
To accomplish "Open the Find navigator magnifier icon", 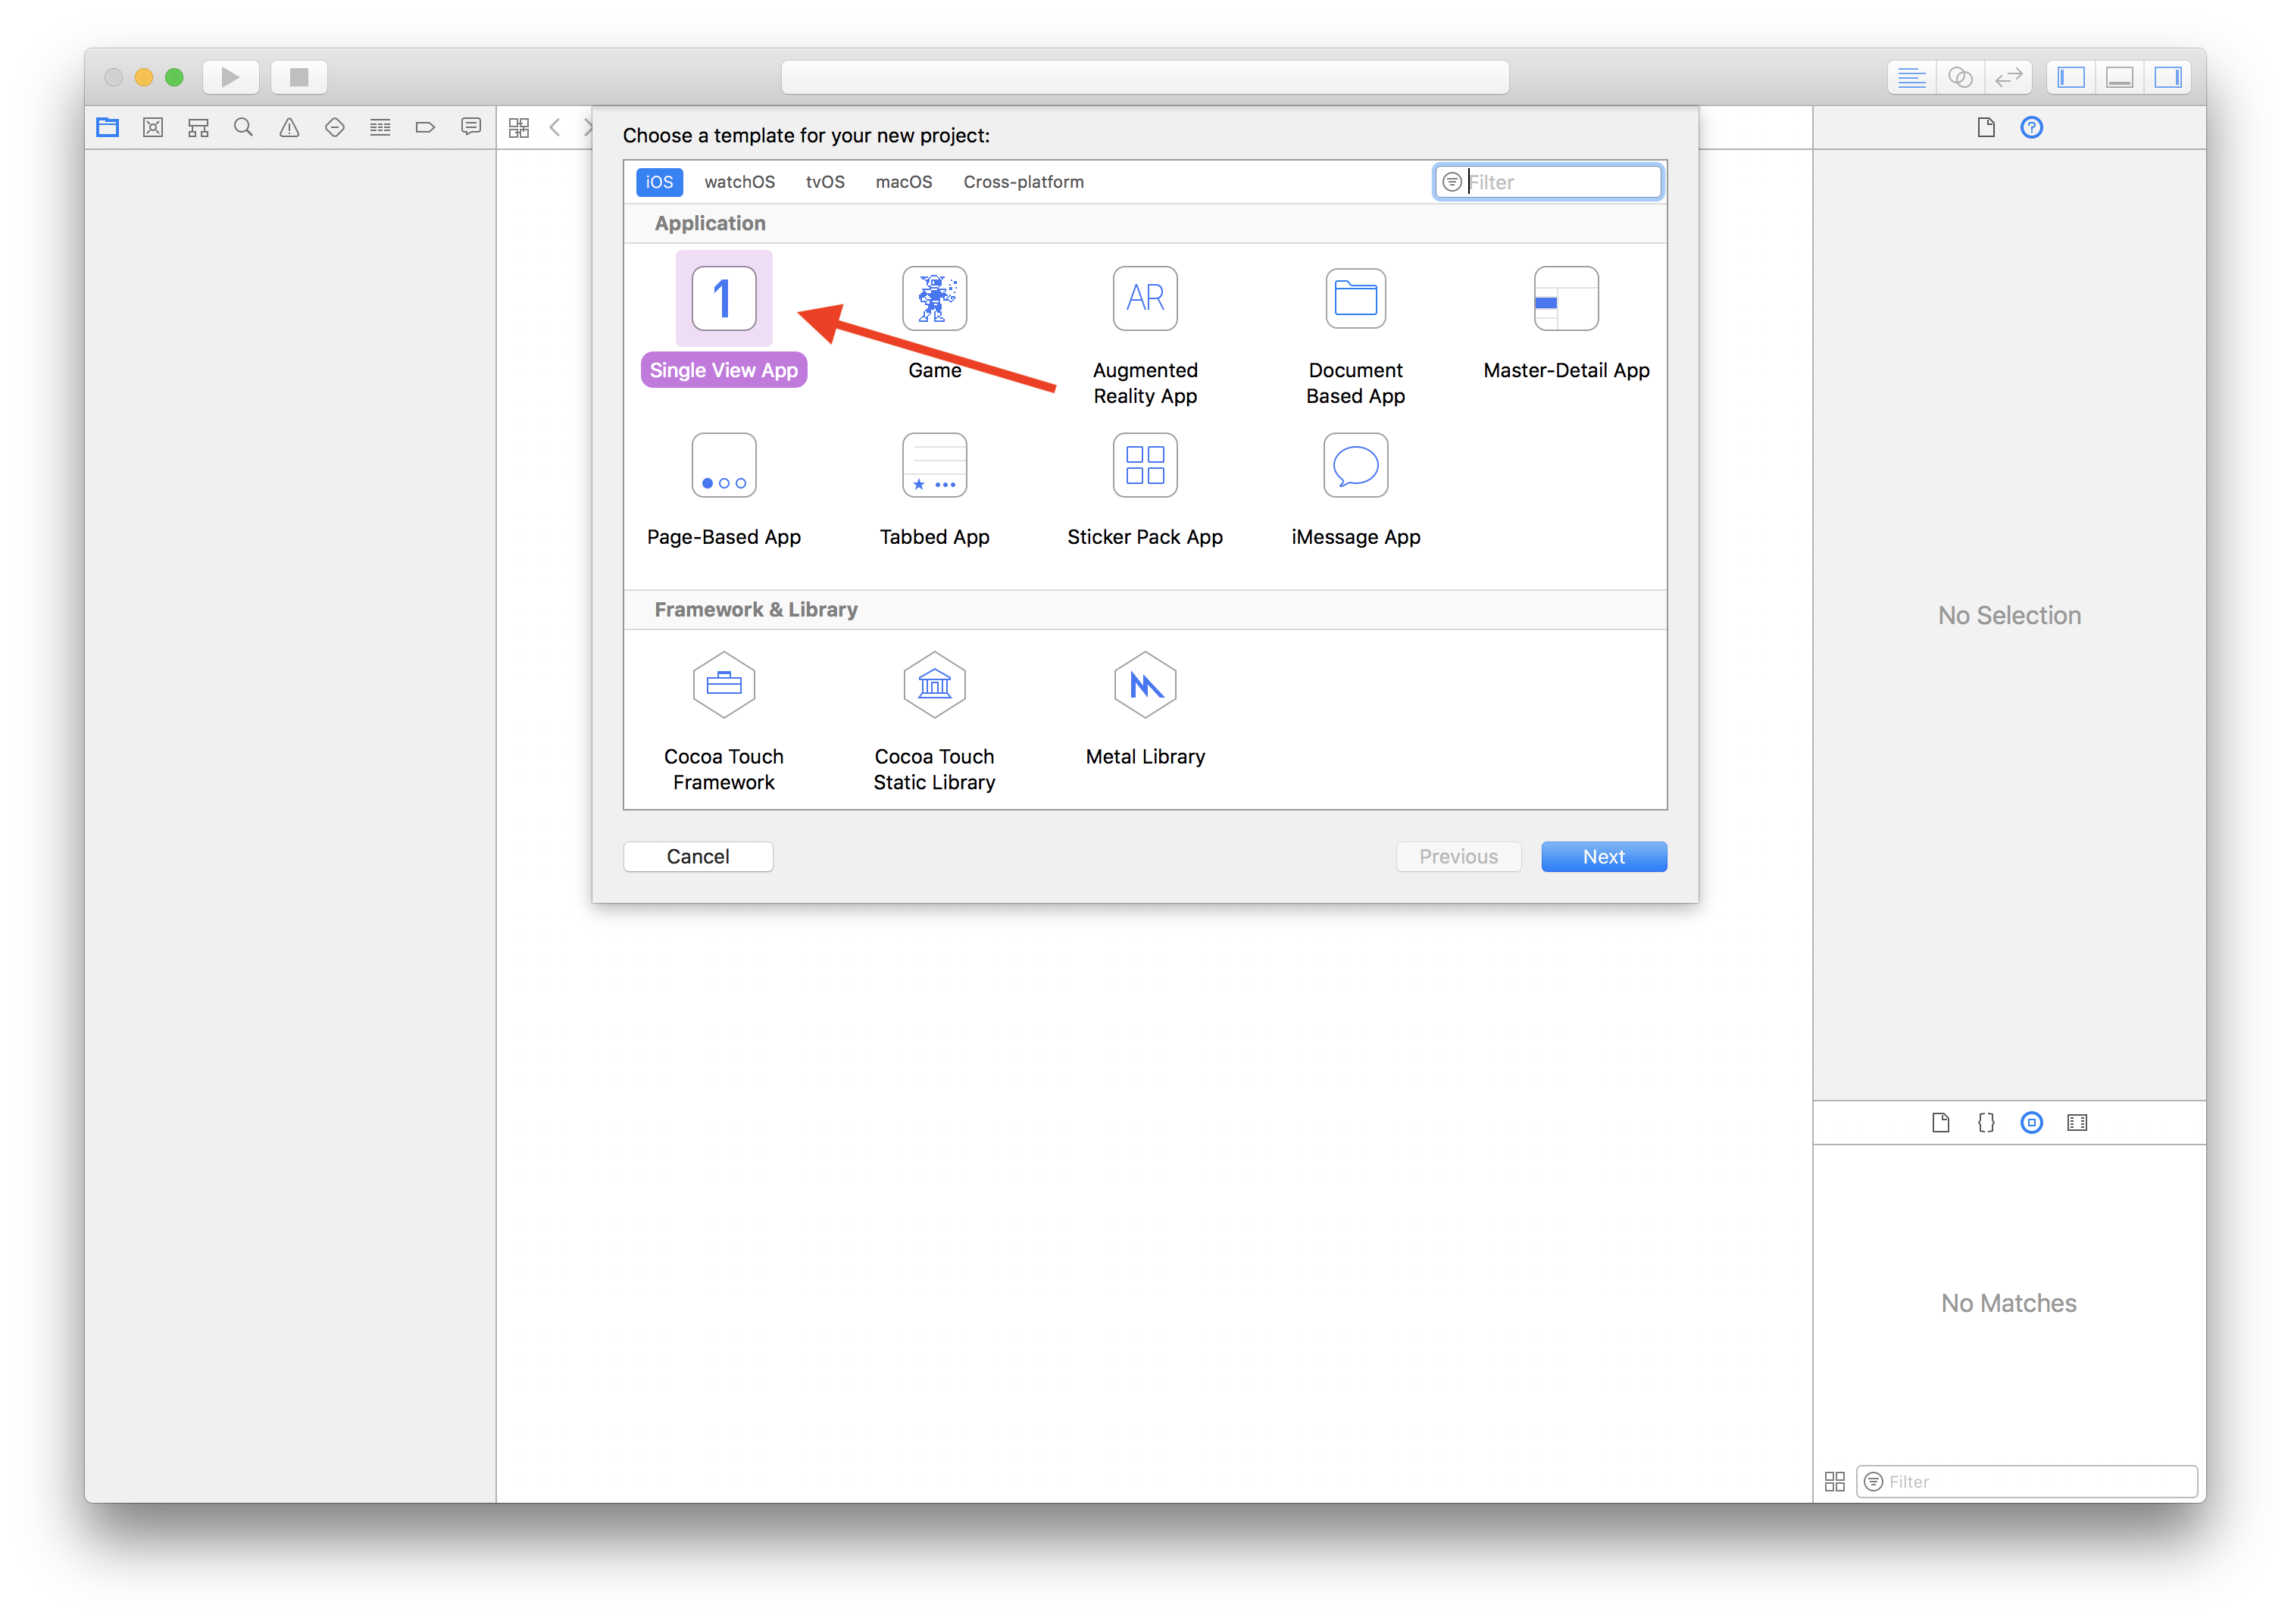I will tap(243, 127).
